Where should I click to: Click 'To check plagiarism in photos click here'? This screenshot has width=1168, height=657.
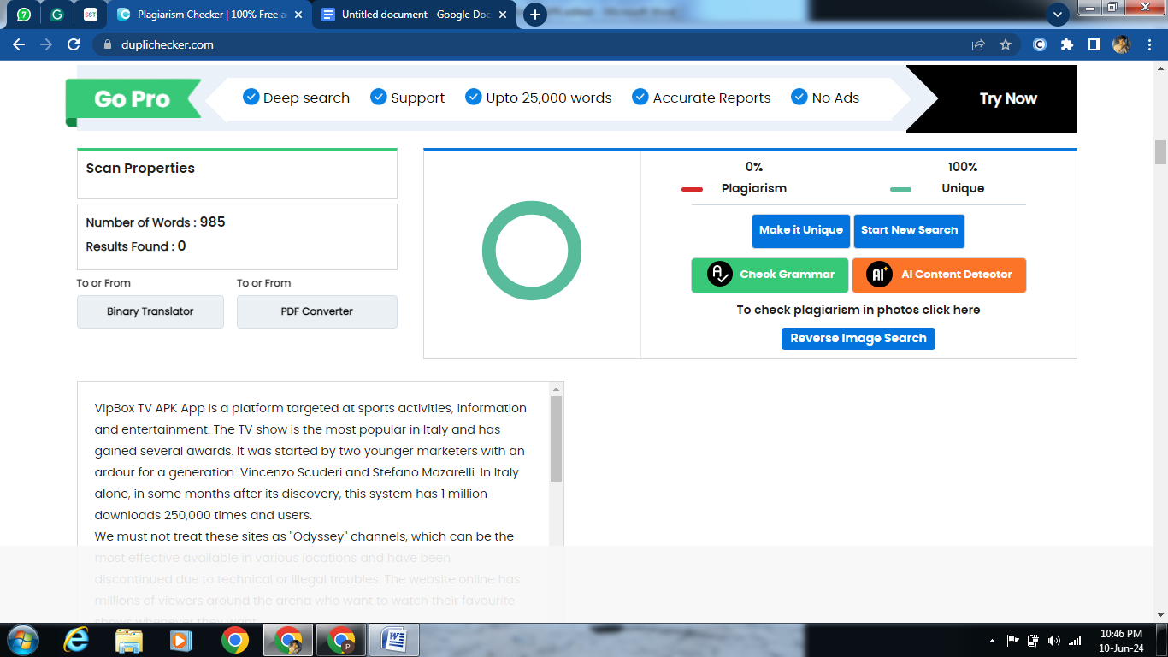coord(858,310)
